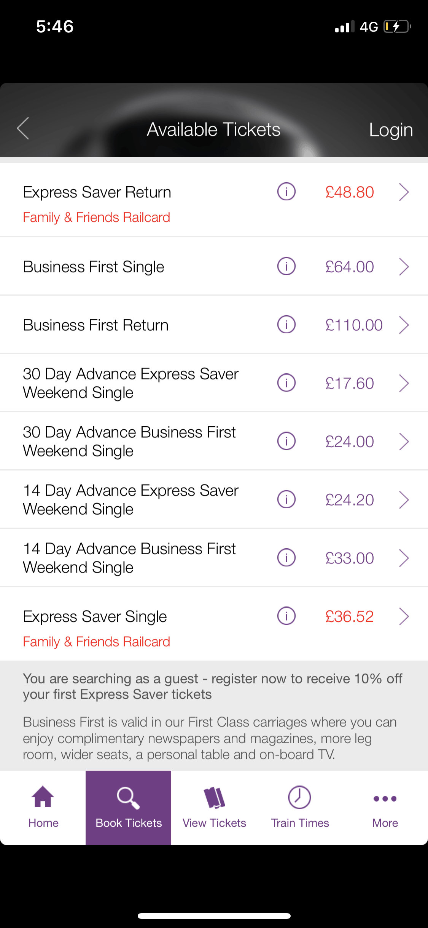Tap the More menu dots
Viewport: 428px width, 928px height.
pos(385,799)
